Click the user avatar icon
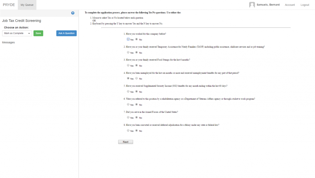The width and height of the screenshot is (315, 178). [x=252, y=5]
